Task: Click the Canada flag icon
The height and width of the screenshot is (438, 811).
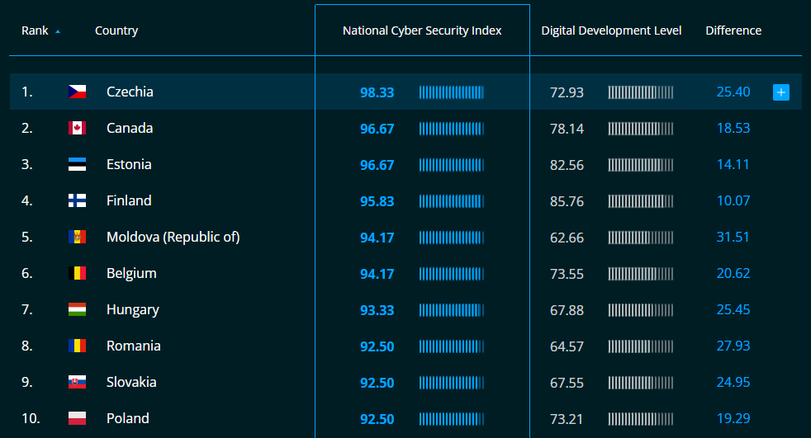Action: pyautogui.click(x=77, y=129)
